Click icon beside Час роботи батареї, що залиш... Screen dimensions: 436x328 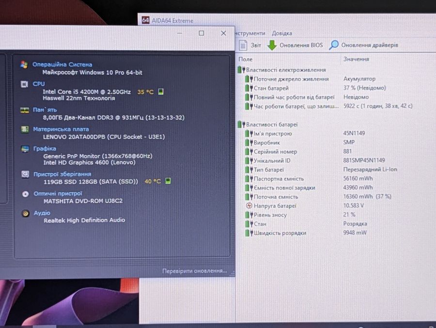coord(249,106)
